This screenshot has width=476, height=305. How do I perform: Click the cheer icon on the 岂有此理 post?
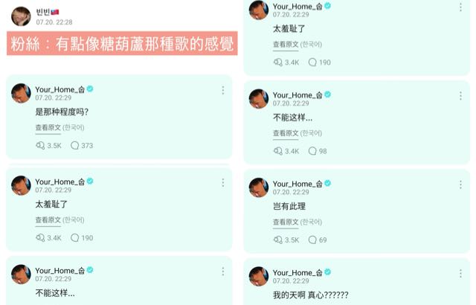click(x=277, y=240)
